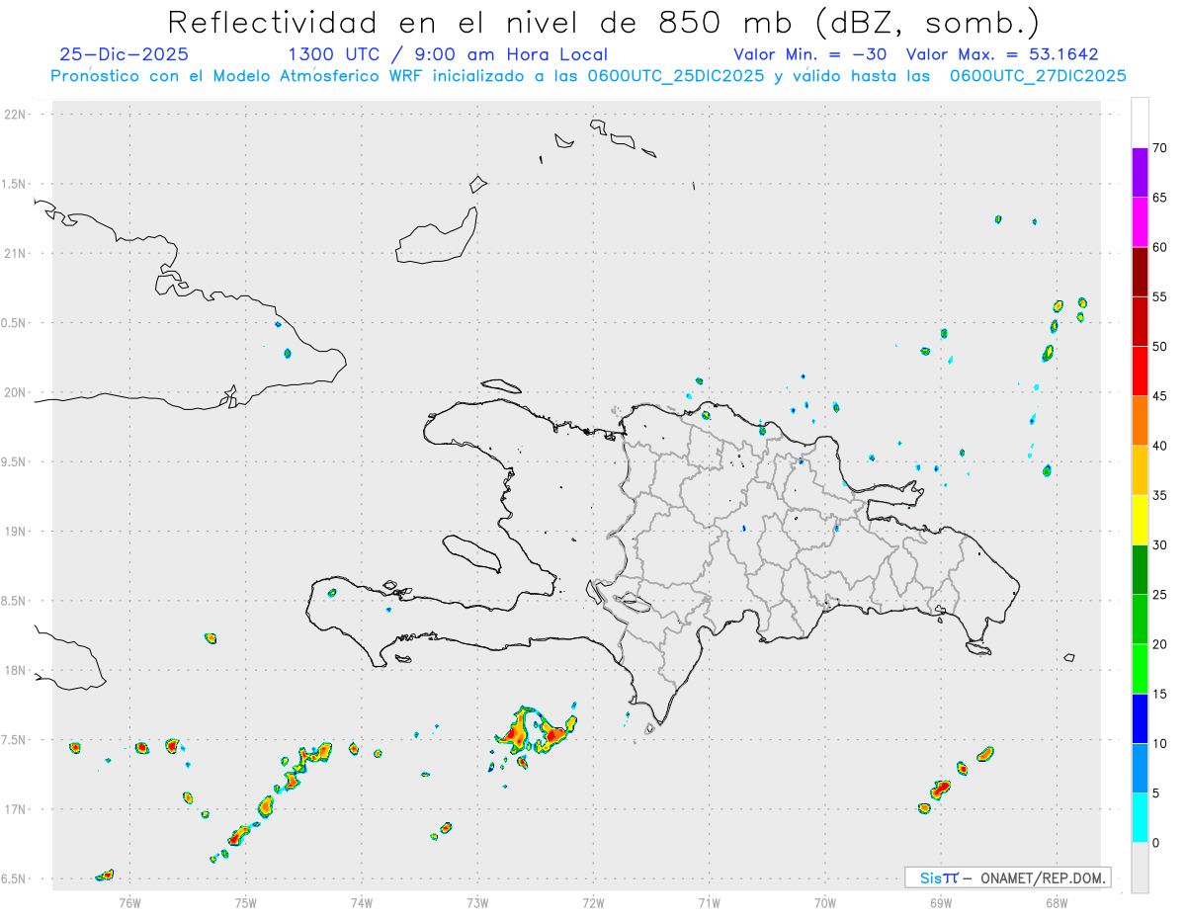Click the "68W" longitude label
The width and height of the screenshot is (1186, 916).
click(1056, 902)
